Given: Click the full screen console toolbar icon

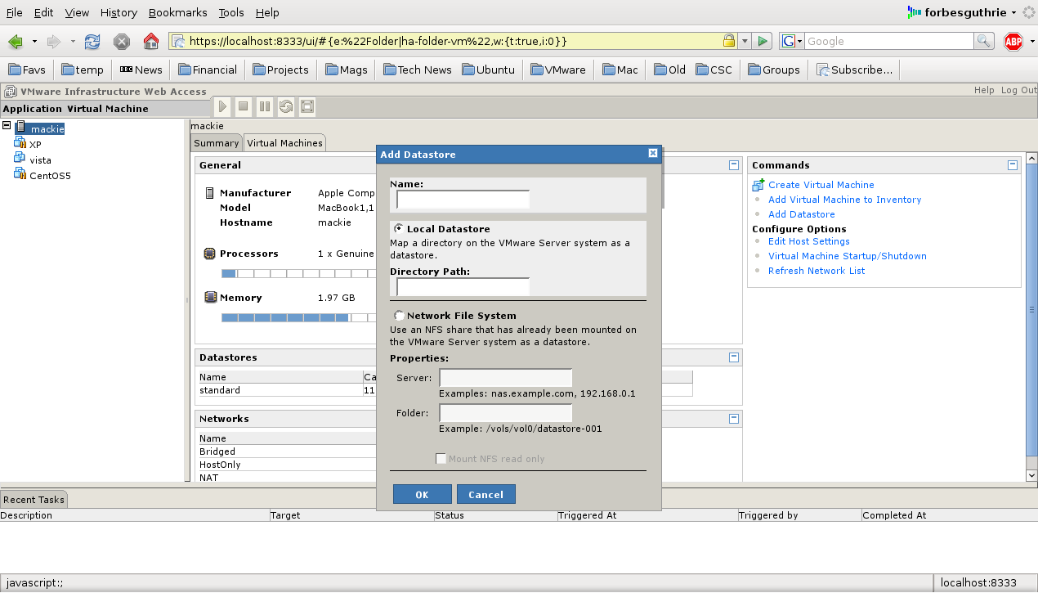Looking at the screenshot, I should 307,106.
